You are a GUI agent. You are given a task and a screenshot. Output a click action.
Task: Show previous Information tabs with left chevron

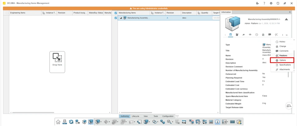click(225, 35)
